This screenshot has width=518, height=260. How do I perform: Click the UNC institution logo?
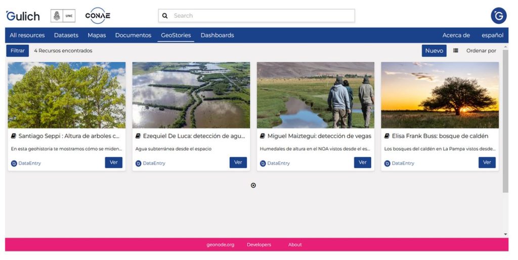[x=63, y=16]
